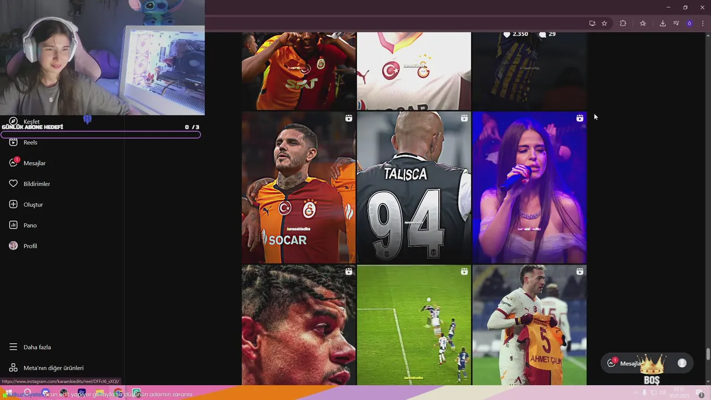The height and width of the screenshot is (400, 711).
Task: Click the bookmarks star toolbar icon
Action: pyautogui.click(x=643, y=23)
